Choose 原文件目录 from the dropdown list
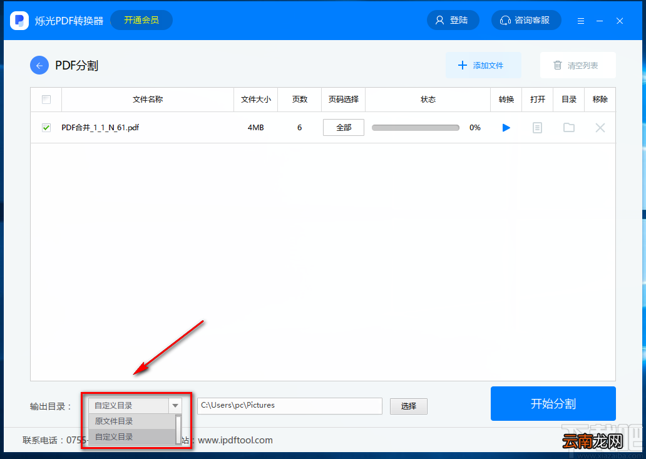The height and width of the screenshot is (459, 646). click(x=132, y=421)
